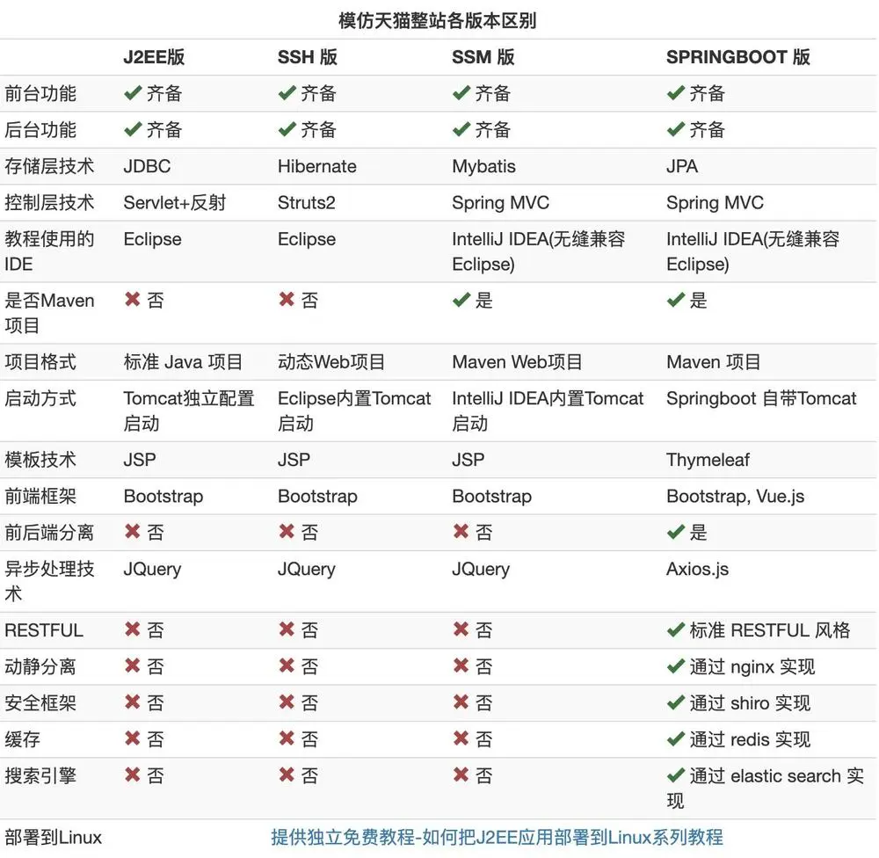Click the red X in 搜索引擎 row, J2EE column

coord(133,775)
